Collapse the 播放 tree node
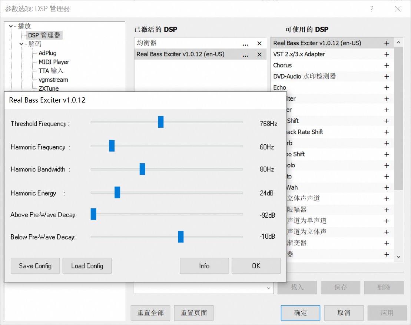Screen dimensions: 411x325 pyautogui.click(x=11, y=26)
